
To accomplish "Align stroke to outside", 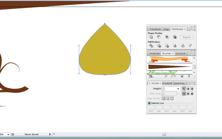I will pos(172,99).
